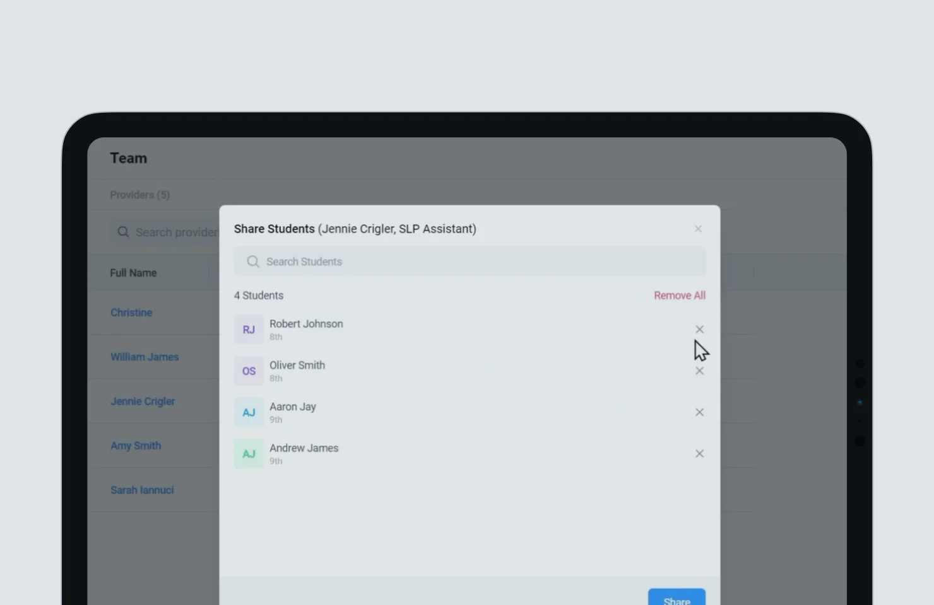This screenshot has width=934, height=605.
Task: Click the Full Name column header
Action: pyautogui.click(x=133, y=273)
